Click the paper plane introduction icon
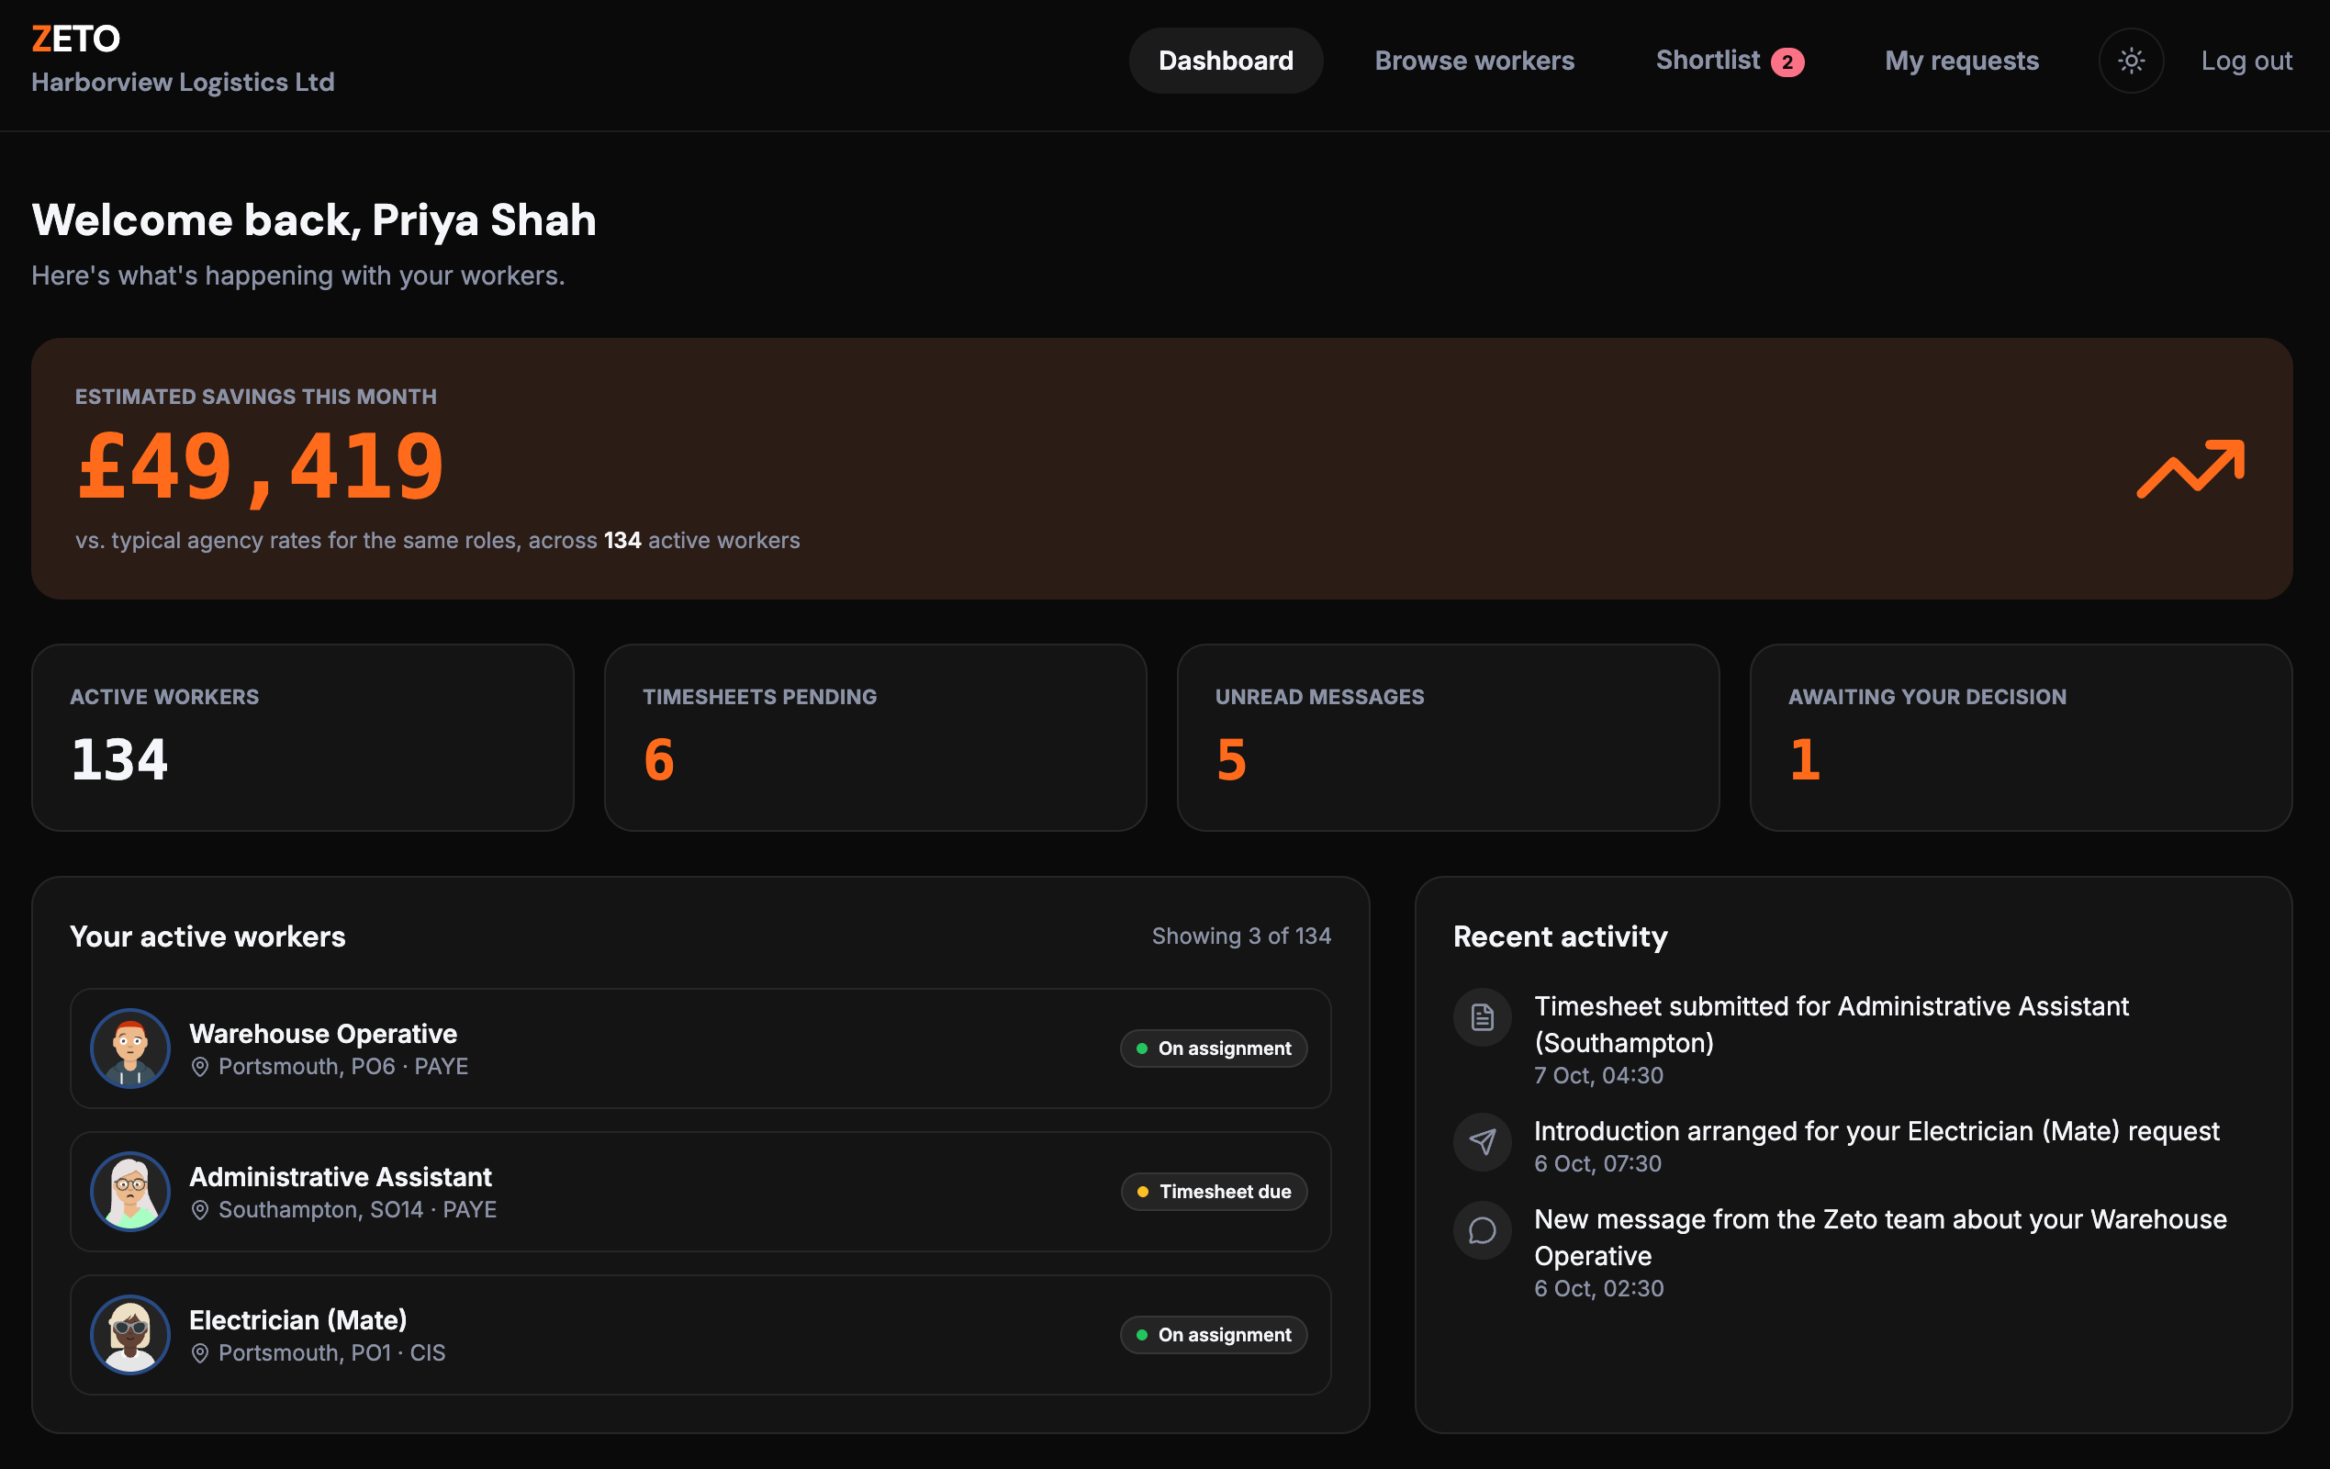This screenshot has width=2330, height=1469. (1482, 1142)
